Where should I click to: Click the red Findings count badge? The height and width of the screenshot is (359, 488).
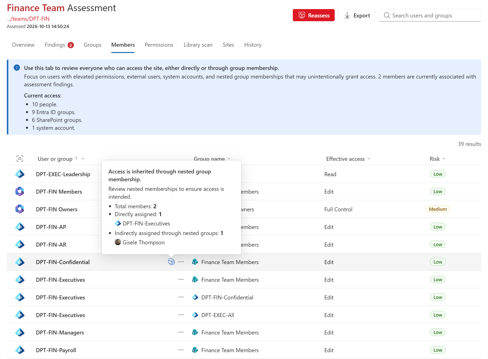tap(71, 45)
